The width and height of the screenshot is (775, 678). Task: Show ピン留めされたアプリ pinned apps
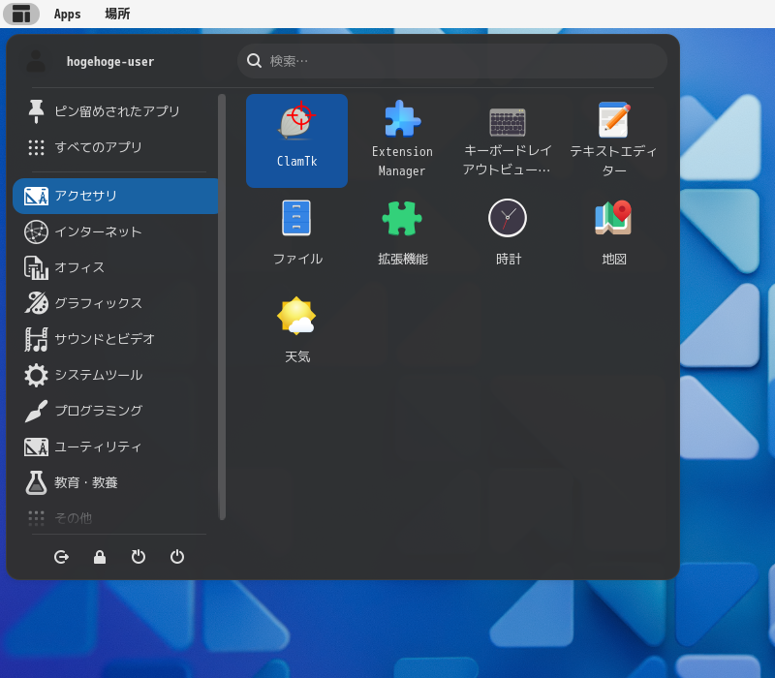(x=116, y=111)
